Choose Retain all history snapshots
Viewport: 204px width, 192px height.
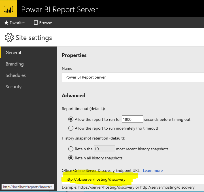coord(71,158)
